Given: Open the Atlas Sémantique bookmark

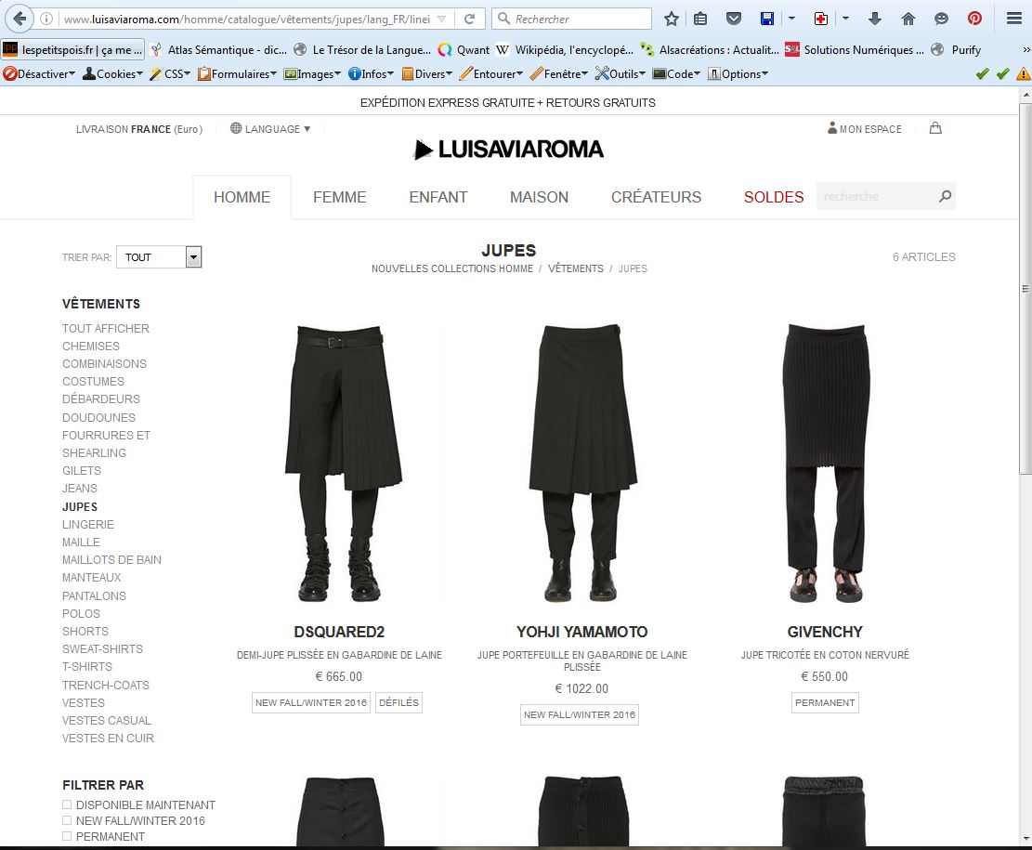Looking at the screenshot, I should (218, 49).
